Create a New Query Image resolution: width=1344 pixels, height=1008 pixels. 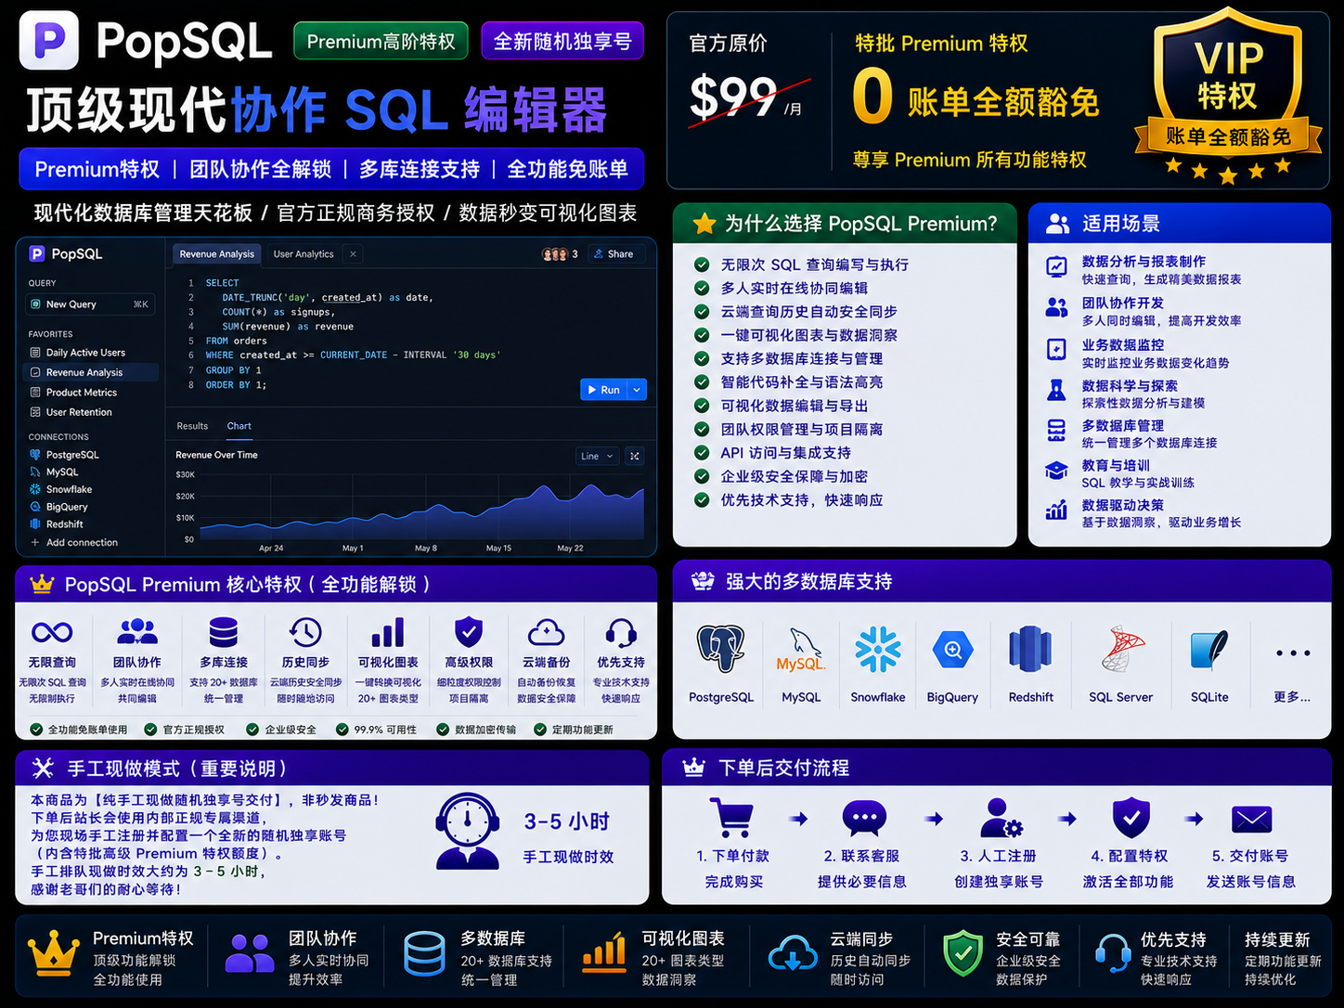click(x=88, y=304)
